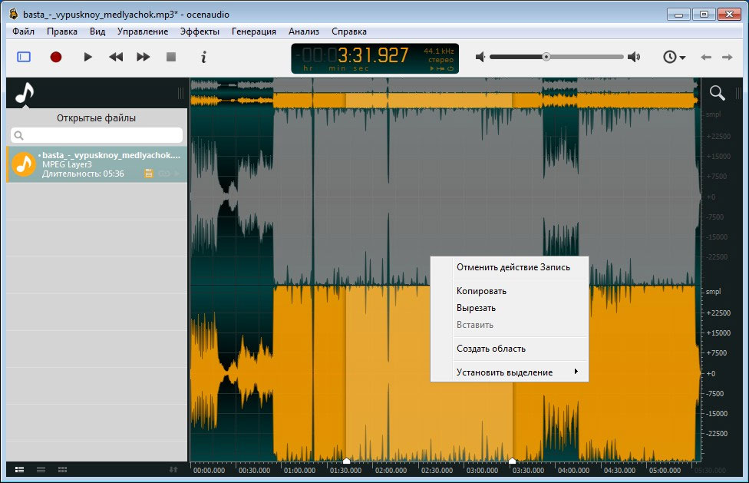The height and width of the screenshot is (483, 749).
Task: Click the 01:00.000 mark on the timeline ruler
Action: (299, 471)
